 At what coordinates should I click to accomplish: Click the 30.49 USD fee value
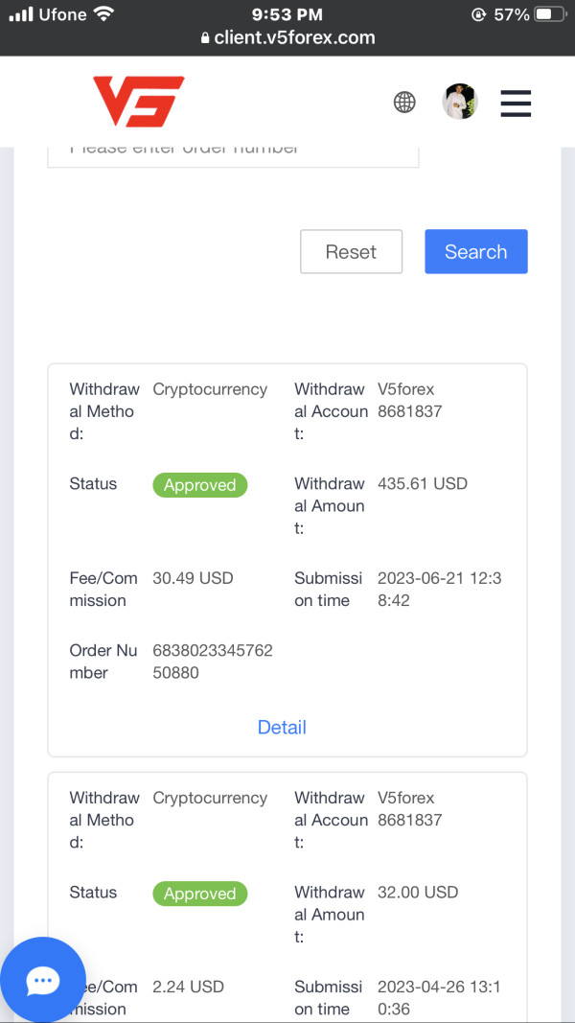[193, 578]
